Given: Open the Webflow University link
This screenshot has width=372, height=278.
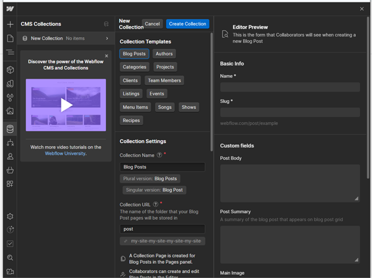Looking at the screenshot, I should pyautogui.click(x=65, y=154).
